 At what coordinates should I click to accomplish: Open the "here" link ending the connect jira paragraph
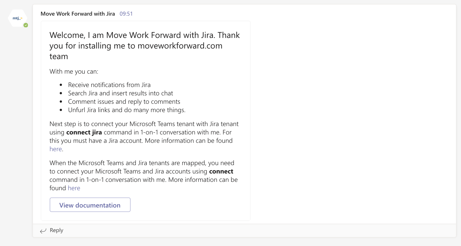click(56, 149)
